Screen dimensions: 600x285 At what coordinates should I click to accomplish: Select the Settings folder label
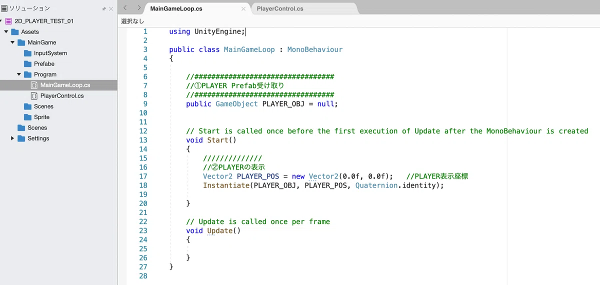point(38,138)
